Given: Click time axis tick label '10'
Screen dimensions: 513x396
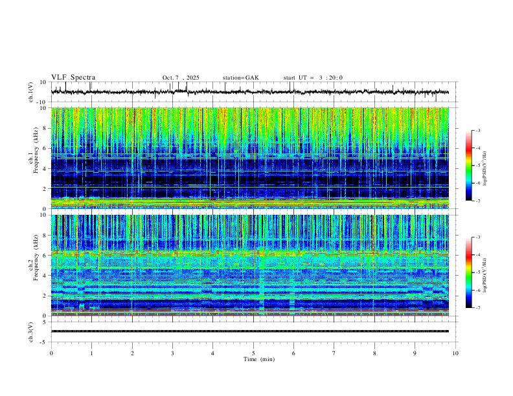Looking at the screenshot, I should (455, 353).
